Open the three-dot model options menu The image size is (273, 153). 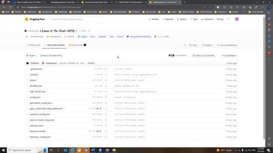click(185, 45)
